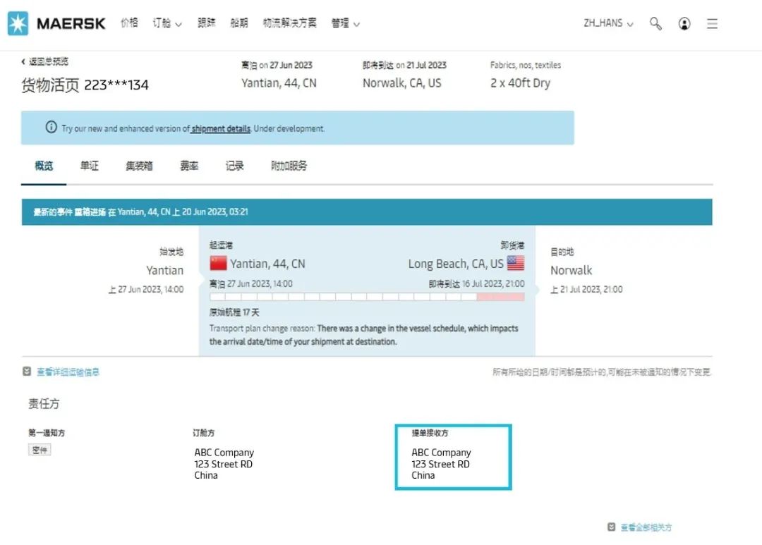The width and height of the screenshot is (762, 545).
Task: Follow the shipment details link in banner
Action: 221,128
